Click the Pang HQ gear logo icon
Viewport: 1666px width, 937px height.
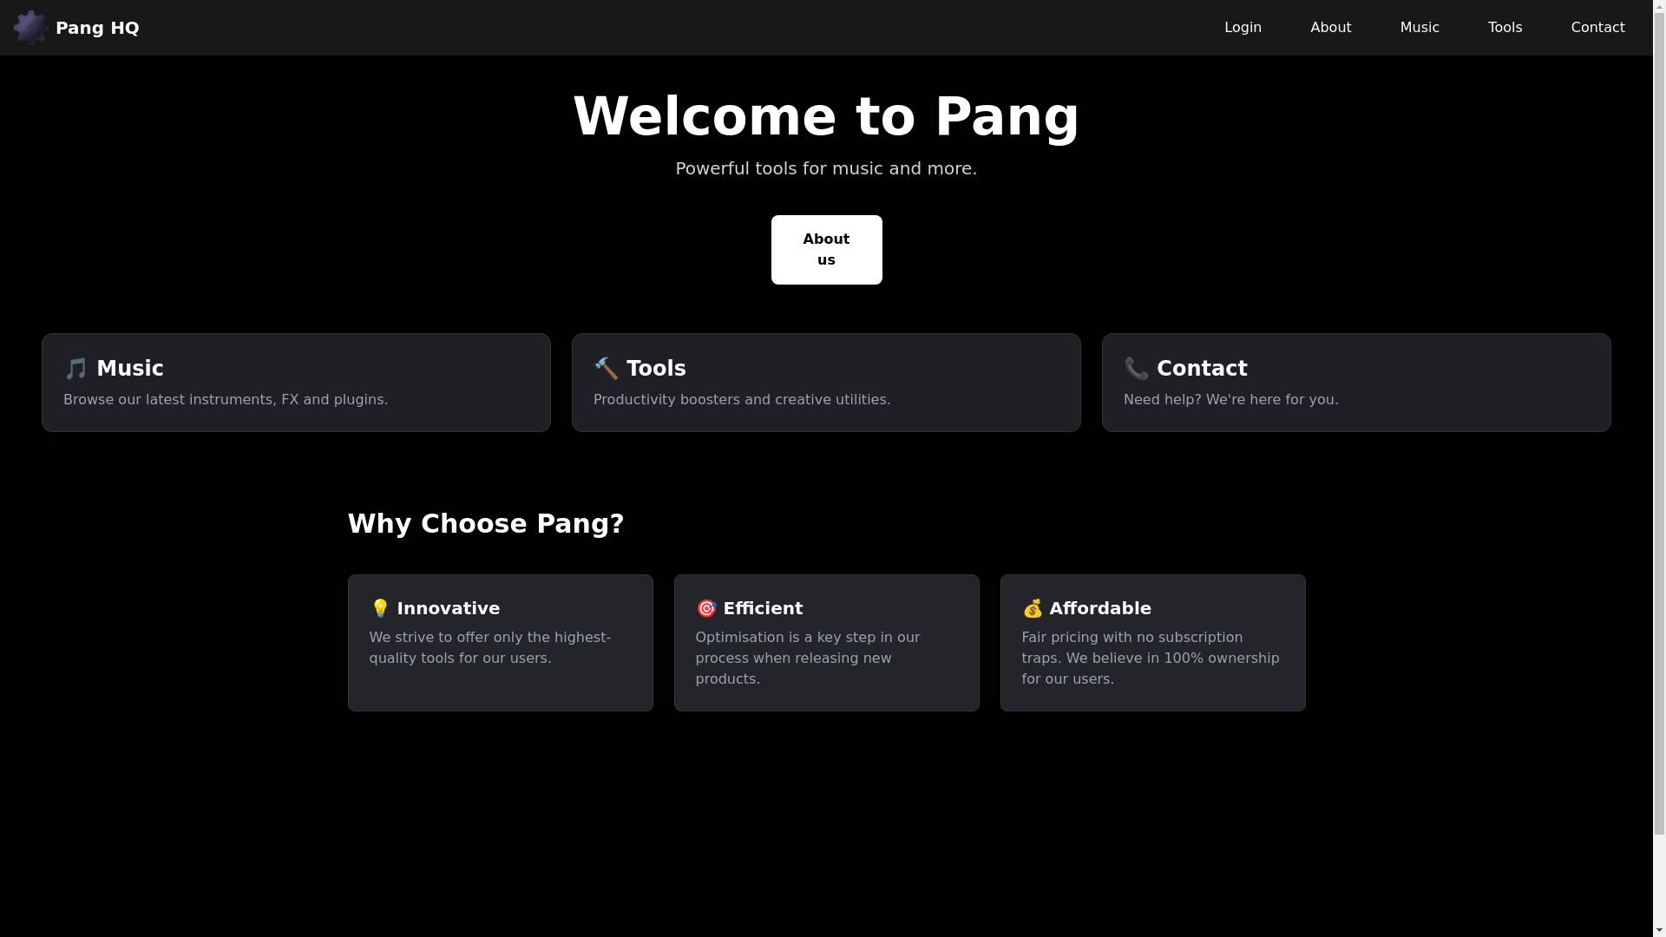click(31, 28)
